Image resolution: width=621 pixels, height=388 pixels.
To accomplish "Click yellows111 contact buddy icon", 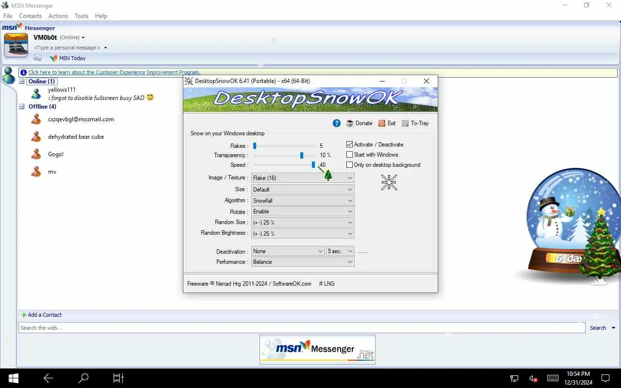I will (x=36, y=94).
